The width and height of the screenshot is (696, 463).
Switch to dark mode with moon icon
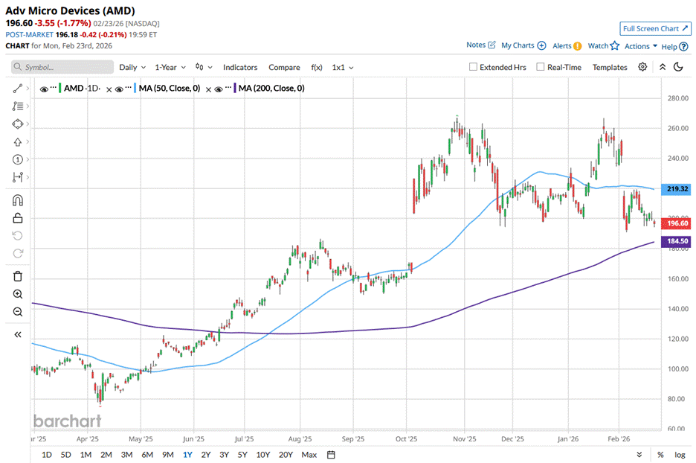(678, 67)
